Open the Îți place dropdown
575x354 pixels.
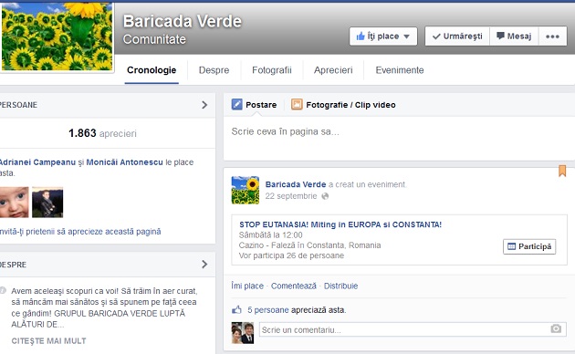point(383,36)
